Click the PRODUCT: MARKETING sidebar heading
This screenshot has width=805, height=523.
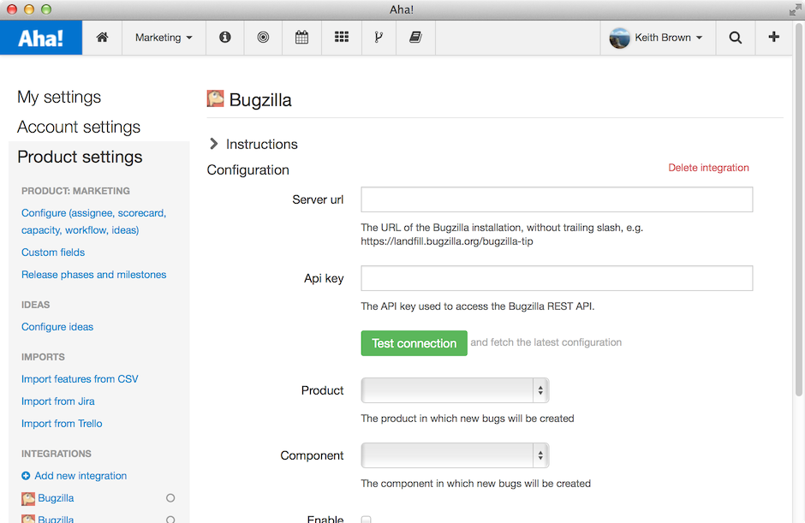75,191
